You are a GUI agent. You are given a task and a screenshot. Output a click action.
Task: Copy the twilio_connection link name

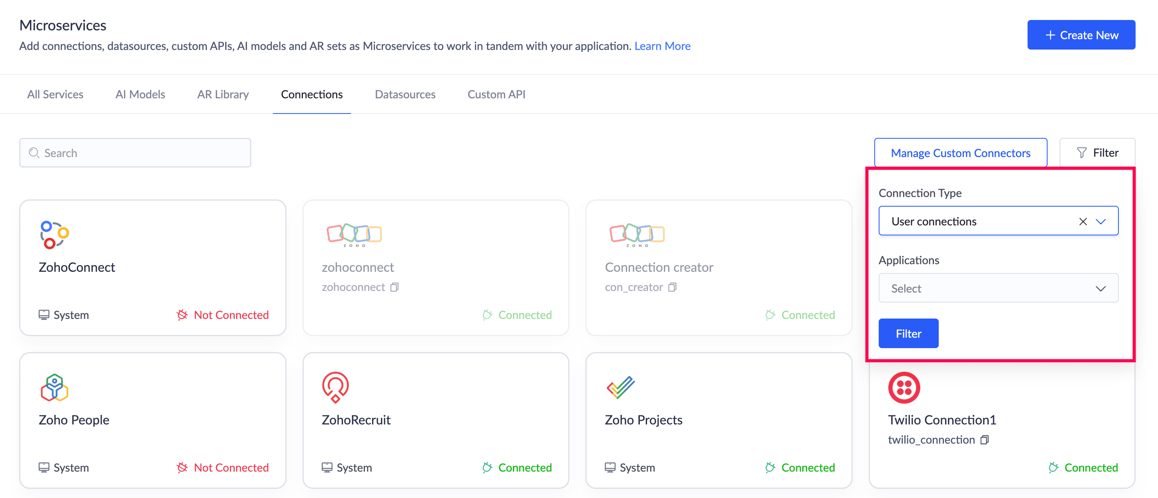(984, 440)
